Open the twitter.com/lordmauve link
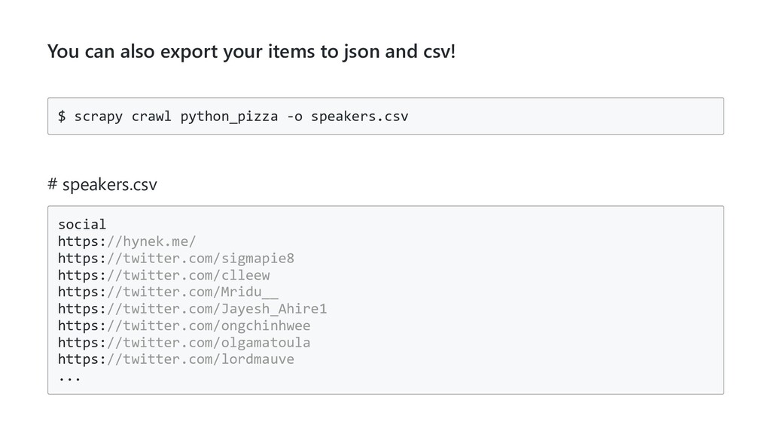 (175, 359)
